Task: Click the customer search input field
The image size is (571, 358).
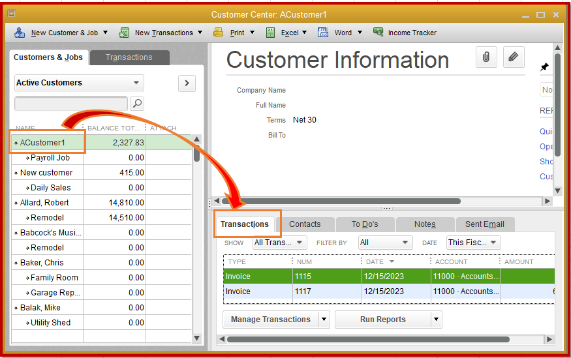Action: (x=71, y=103)
